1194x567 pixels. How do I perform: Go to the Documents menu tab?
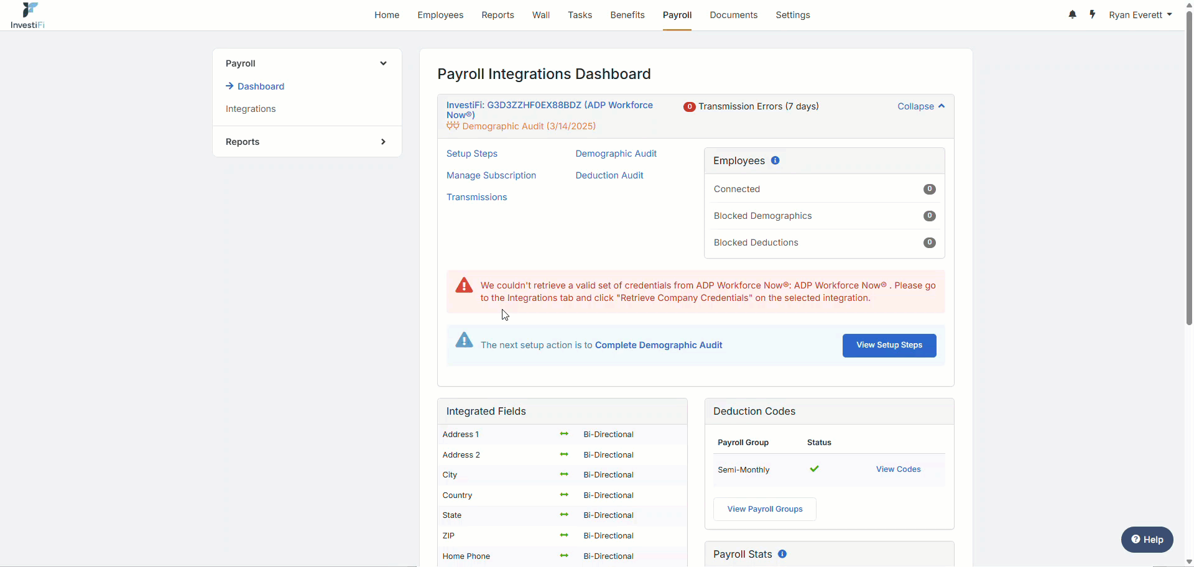734,15
